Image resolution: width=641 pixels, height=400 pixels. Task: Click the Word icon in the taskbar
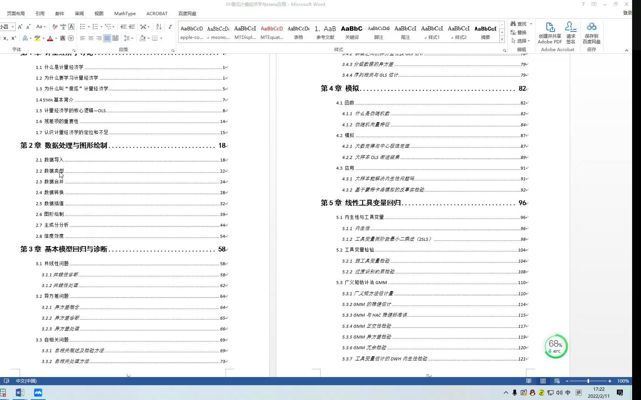pyautogui.click(x=20, y=393)
